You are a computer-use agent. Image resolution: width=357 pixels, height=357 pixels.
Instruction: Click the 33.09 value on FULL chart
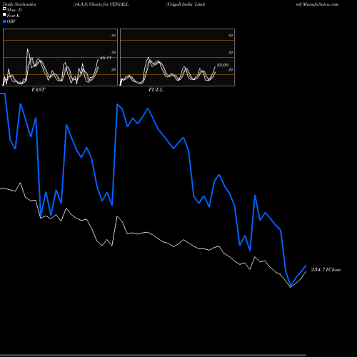pyautogui.click(x=223, y=65)
